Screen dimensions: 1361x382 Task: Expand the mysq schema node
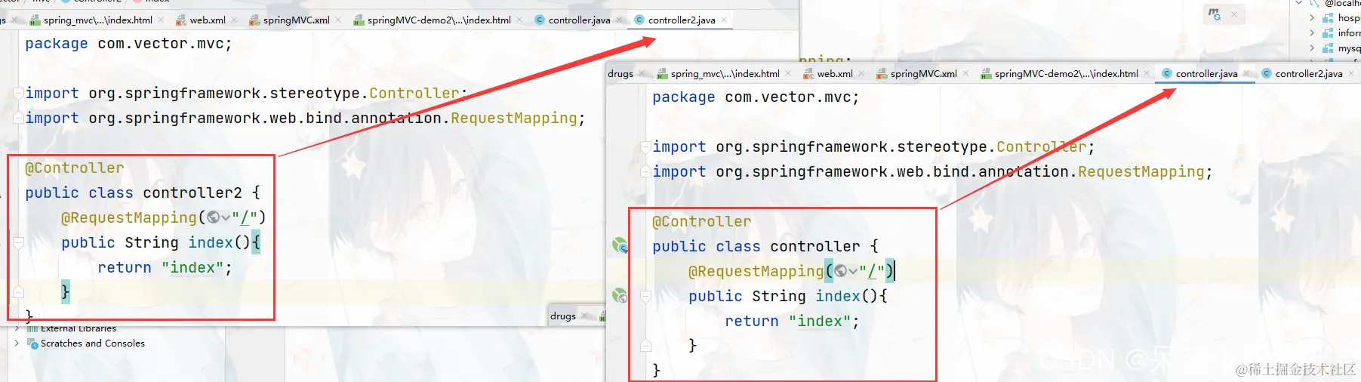[x=1312, y=48]
